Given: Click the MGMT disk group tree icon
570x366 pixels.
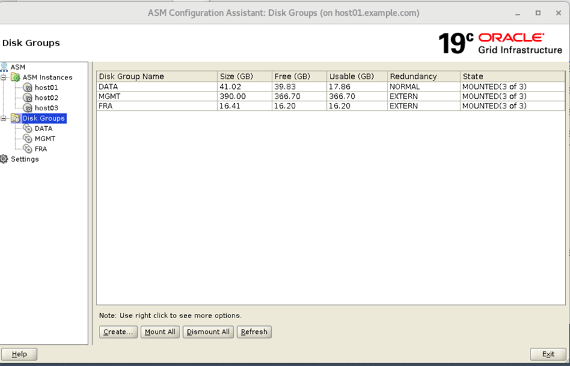Looking at the screenshot, I should [x=27, y=138].
